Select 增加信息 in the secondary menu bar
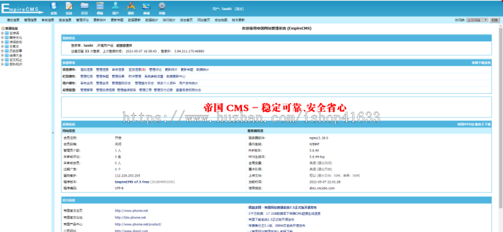Image resolution: width=503 pixels, height=232 pixels. [x=13, y=20]
